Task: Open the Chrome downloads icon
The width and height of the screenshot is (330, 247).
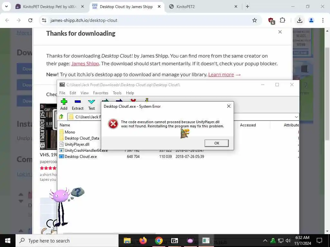Action: click(x=300, y=20)
